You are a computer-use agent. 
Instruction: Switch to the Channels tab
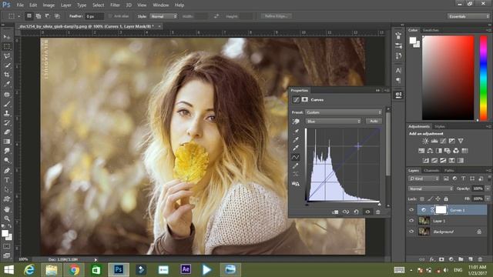click(x=431, y=171)
